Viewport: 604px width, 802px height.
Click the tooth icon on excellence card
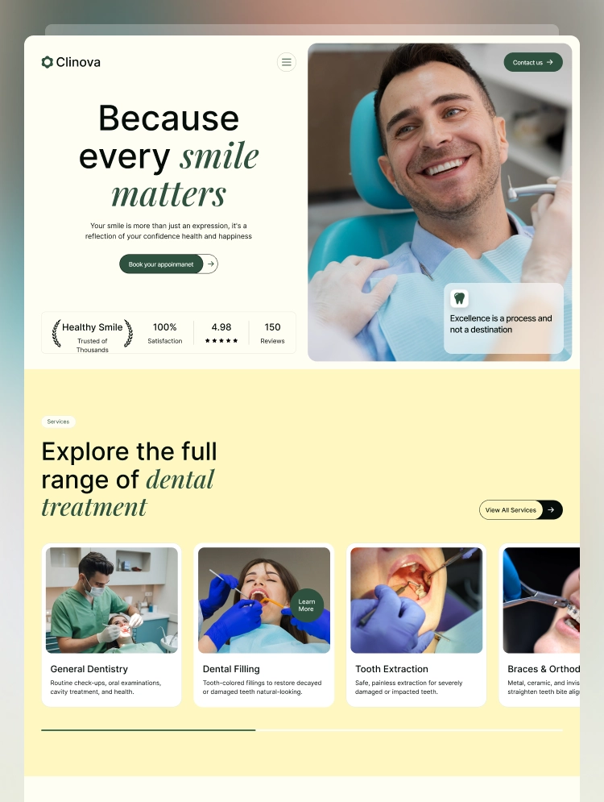point(459,298)
